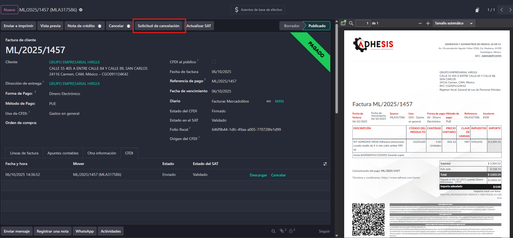Viewport: 513px width, 238px height.
Task: Open the GRUPO EMPRESARIAL HIRGUI client link
Action: pyautogui.click(x=74, y=62)
